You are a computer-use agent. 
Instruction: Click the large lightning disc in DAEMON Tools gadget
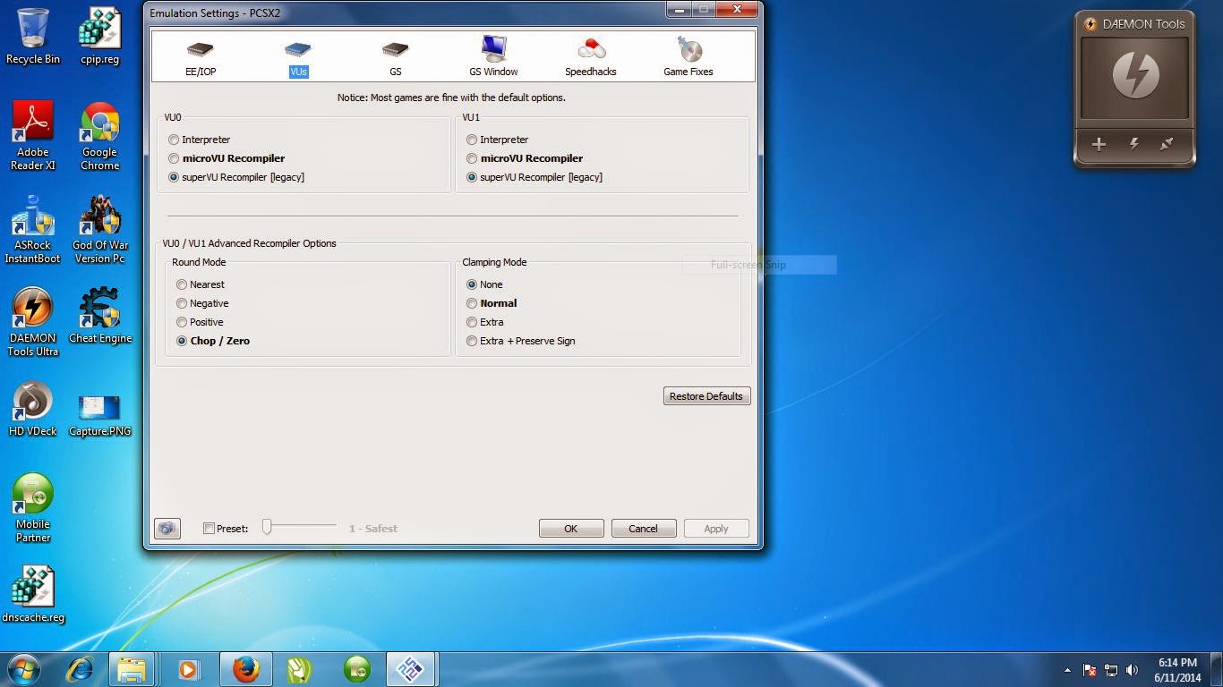[1134, 77]
